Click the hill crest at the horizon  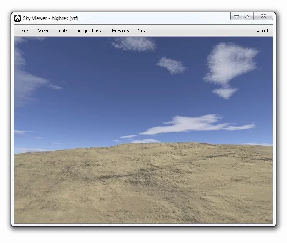[167, 144]
